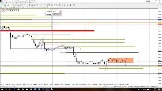Open the Файл menu
This screenshot has width=162, height=91.
(4, 3)
